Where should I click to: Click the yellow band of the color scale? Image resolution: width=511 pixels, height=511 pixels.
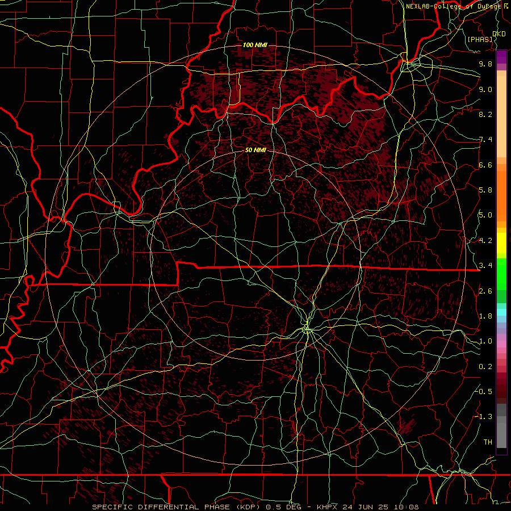(501, 243)
